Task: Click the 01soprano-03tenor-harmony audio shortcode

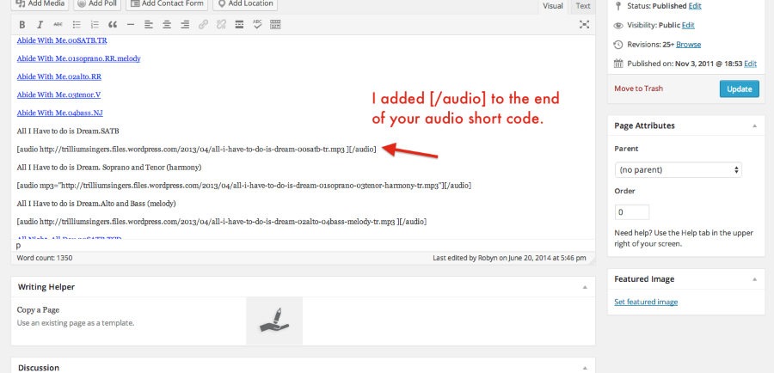Action: (x=244, y=186)
